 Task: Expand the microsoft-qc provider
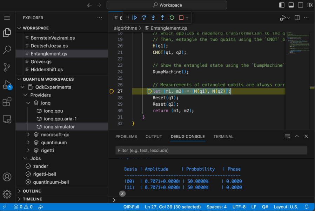tap(28, 134)
